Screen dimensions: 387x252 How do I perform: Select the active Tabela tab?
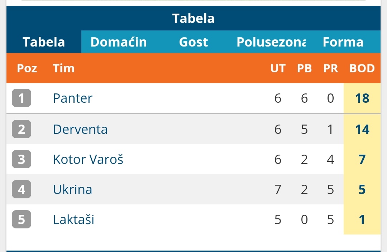44,42
